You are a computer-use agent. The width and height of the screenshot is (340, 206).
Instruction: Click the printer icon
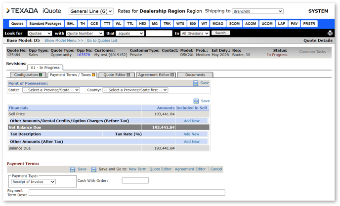(x=330, y=33)
